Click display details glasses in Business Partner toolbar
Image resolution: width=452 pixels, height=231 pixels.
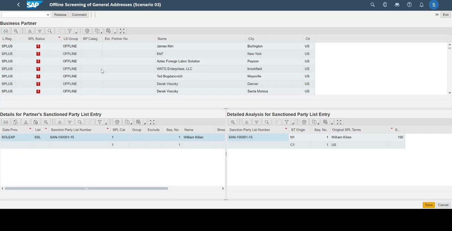(x=6, y=31)
